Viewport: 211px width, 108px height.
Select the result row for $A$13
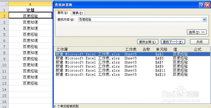[132, 74]
